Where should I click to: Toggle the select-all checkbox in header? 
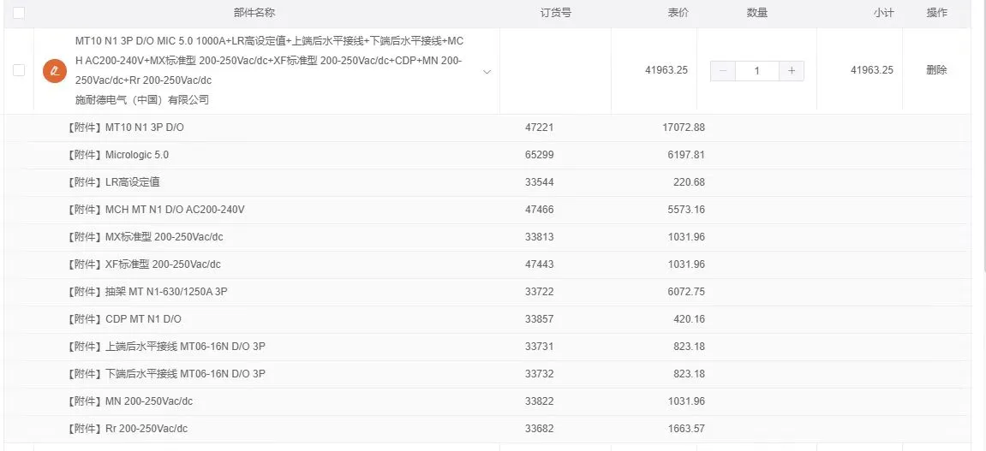(19, 13)
